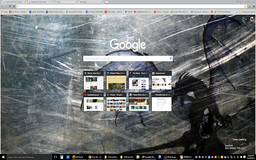Viewport: 256px width, 160px height.
Task: Click the unlabeled YouTube bookmark icon
Action: (x=212, y=12)
